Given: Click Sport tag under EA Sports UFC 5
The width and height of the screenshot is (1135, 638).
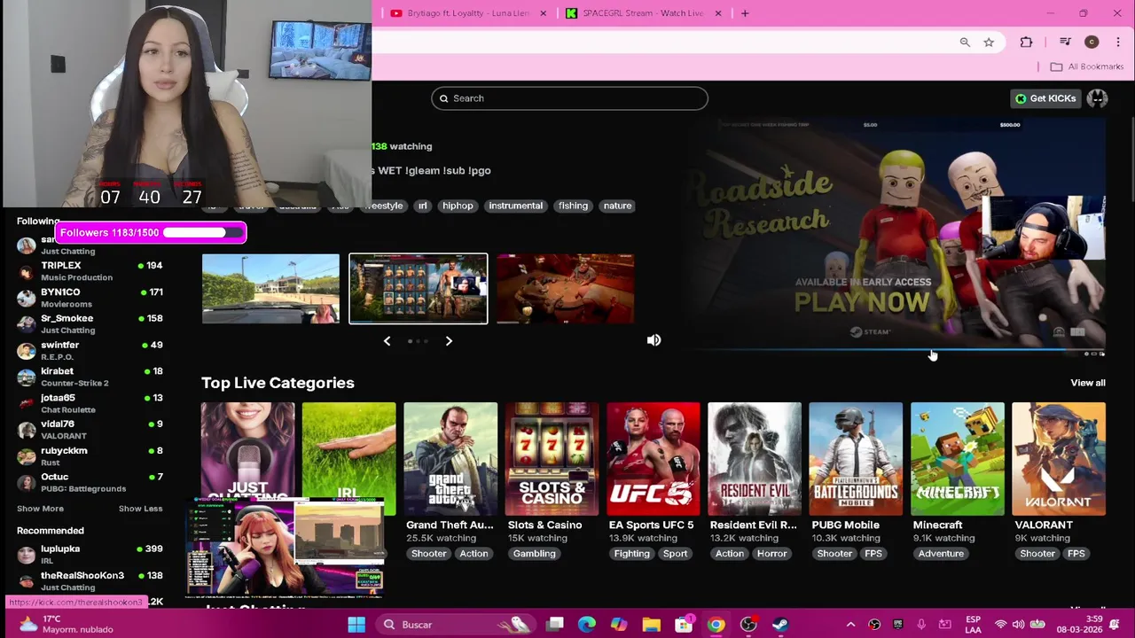Looking at the screenshot, I should [675, 554].
